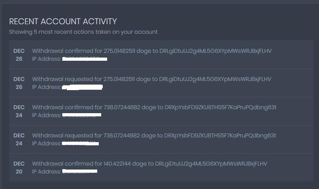This screenshot has width=319, height=189.
Task: Click the Recent Account Activity heading
Action: point(63,21)
